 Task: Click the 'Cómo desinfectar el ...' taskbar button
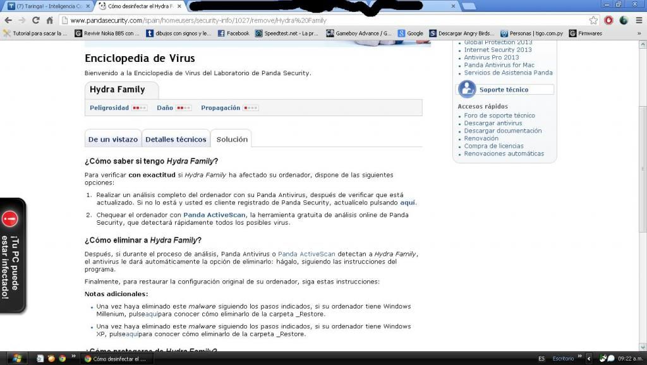click(116, 359)
